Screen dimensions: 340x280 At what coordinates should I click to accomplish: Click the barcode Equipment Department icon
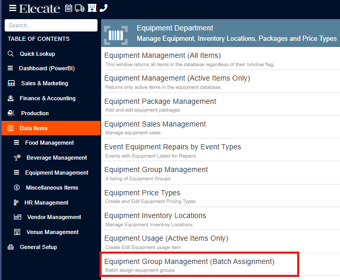[x=116, y=35]
